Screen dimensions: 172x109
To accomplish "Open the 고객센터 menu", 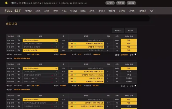I will (x=132, y=11).
